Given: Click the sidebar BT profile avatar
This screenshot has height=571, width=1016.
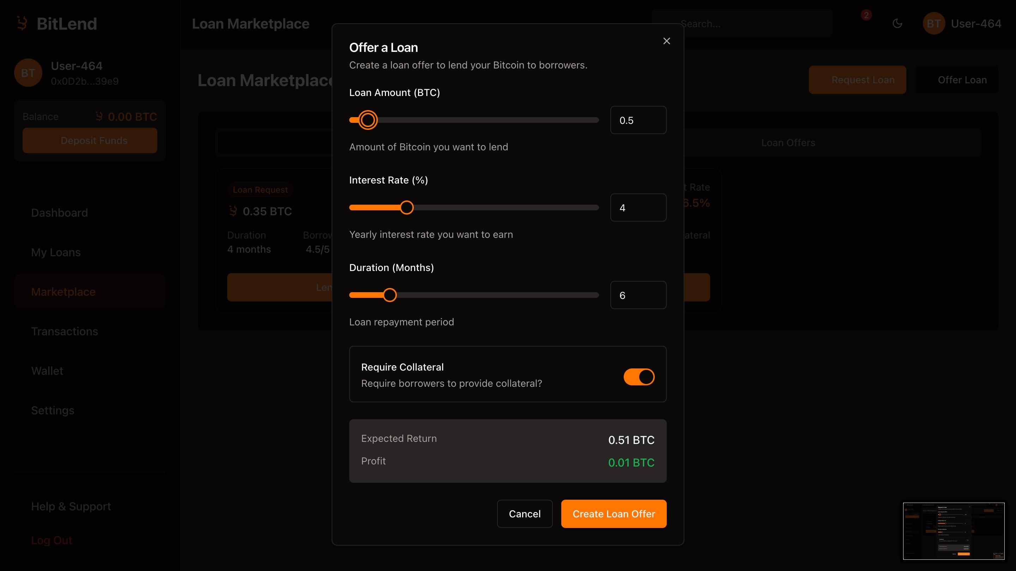Looking at the screenshot, I should coord(28,73).
